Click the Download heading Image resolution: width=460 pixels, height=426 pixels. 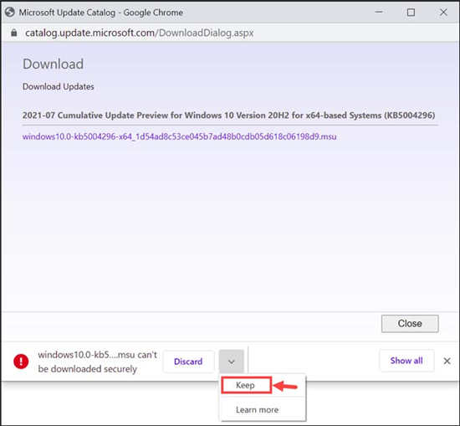[x=53, y=64]
